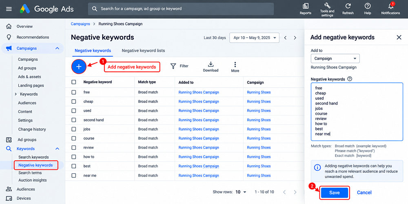The image size is (408, 204).
Task: Check the box for 'jobs' keyword
Action: 74,129
